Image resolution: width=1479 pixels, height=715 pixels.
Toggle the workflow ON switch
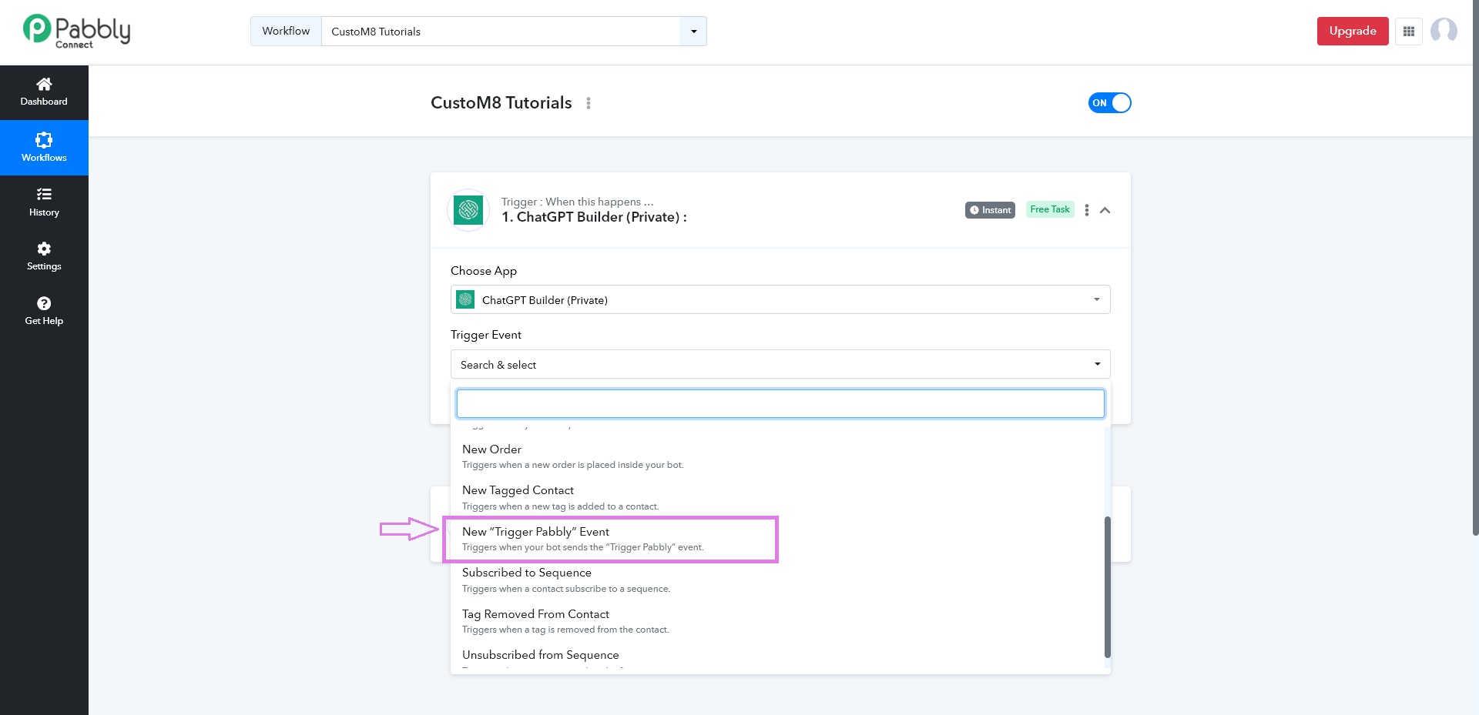tap(1109, 103)
